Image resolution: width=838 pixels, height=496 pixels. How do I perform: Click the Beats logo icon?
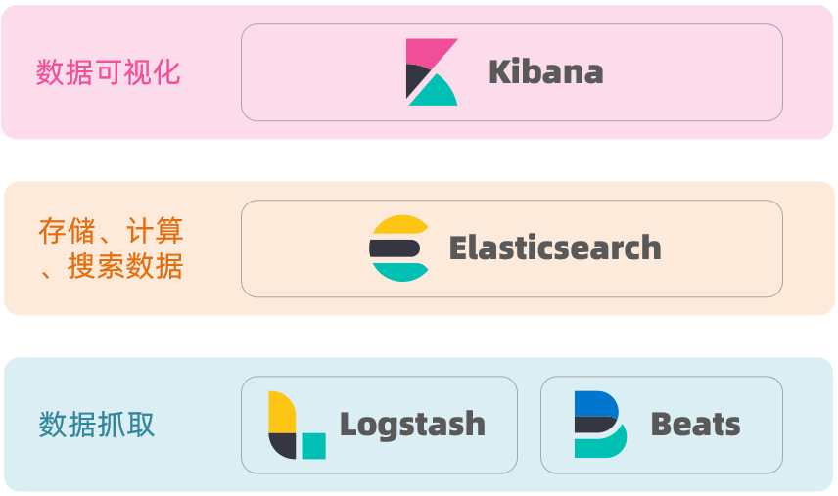600,425
